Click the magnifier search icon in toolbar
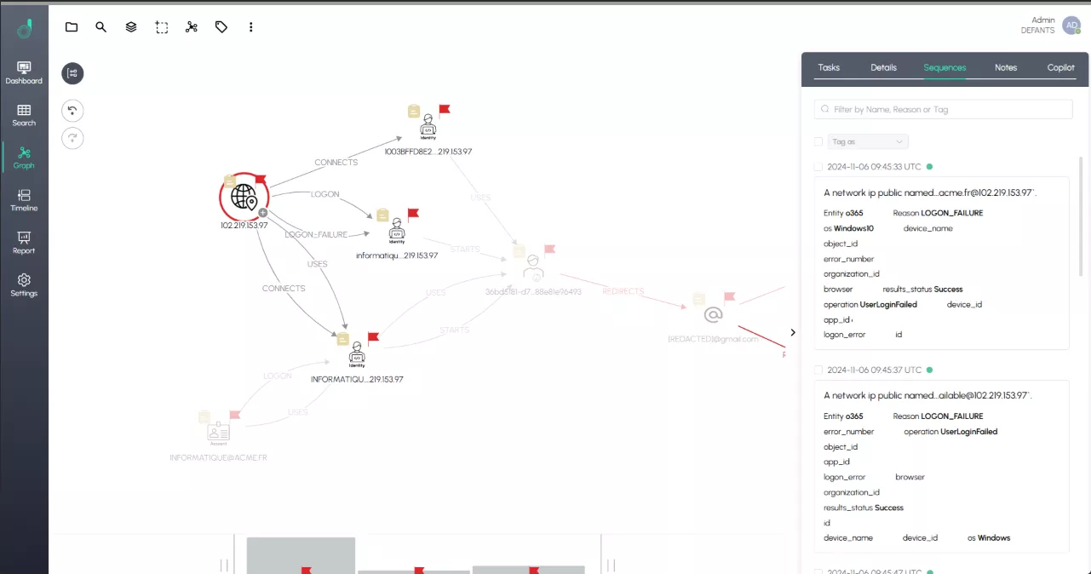 [x=101, y=27]
